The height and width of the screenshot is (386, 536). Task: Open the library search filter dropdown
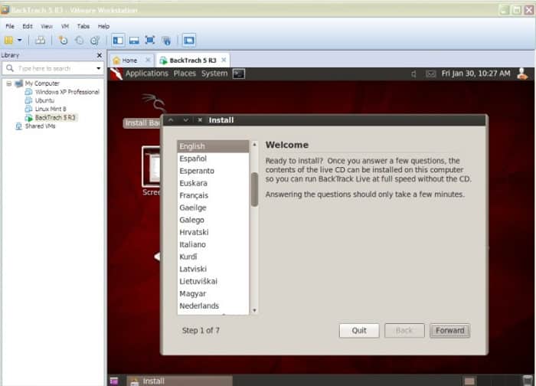click(x=99, y=68)
